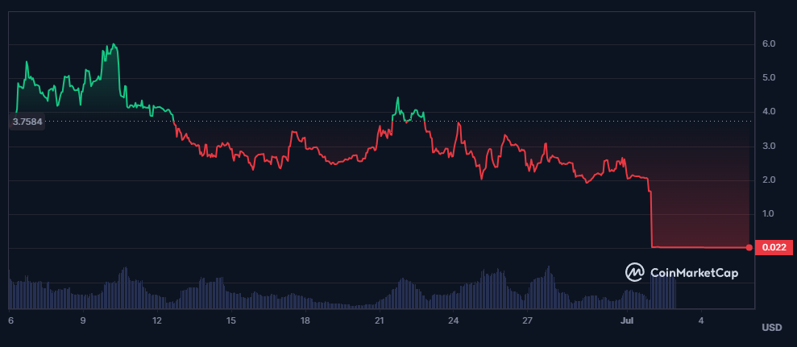Click the date label 4 on the x-axis

(701, 320)
